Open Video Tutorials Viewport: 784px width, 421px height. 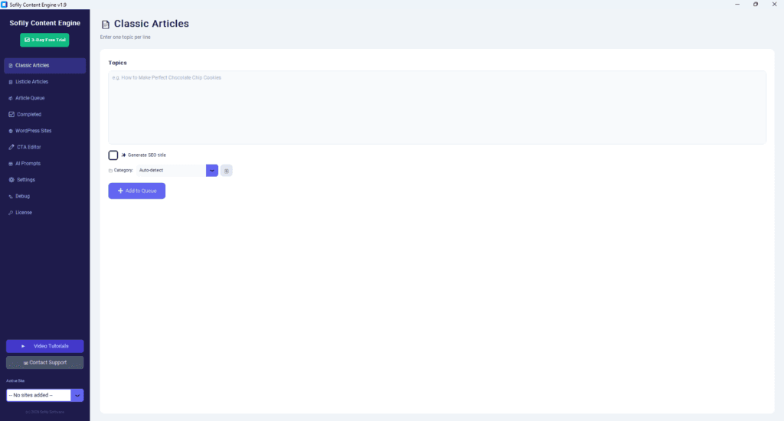pos(44,346)
